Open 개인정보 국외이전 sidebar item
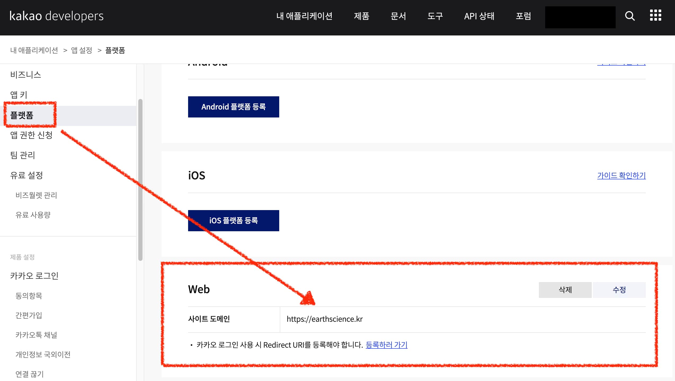 click(x=43, y=355)
